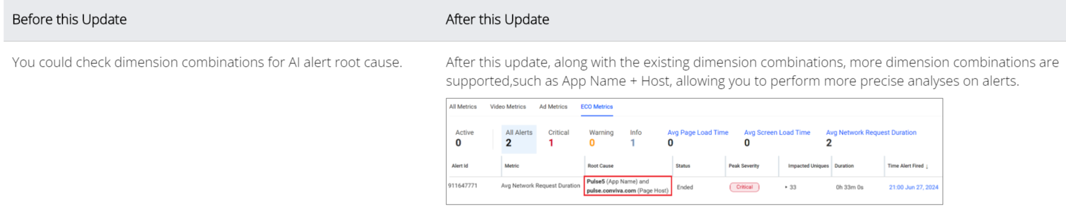Click the sort arrow beside Time Alert Fired
Image resolution: width=1066 pixels, height=217 pixels.
tap(927, 167)
